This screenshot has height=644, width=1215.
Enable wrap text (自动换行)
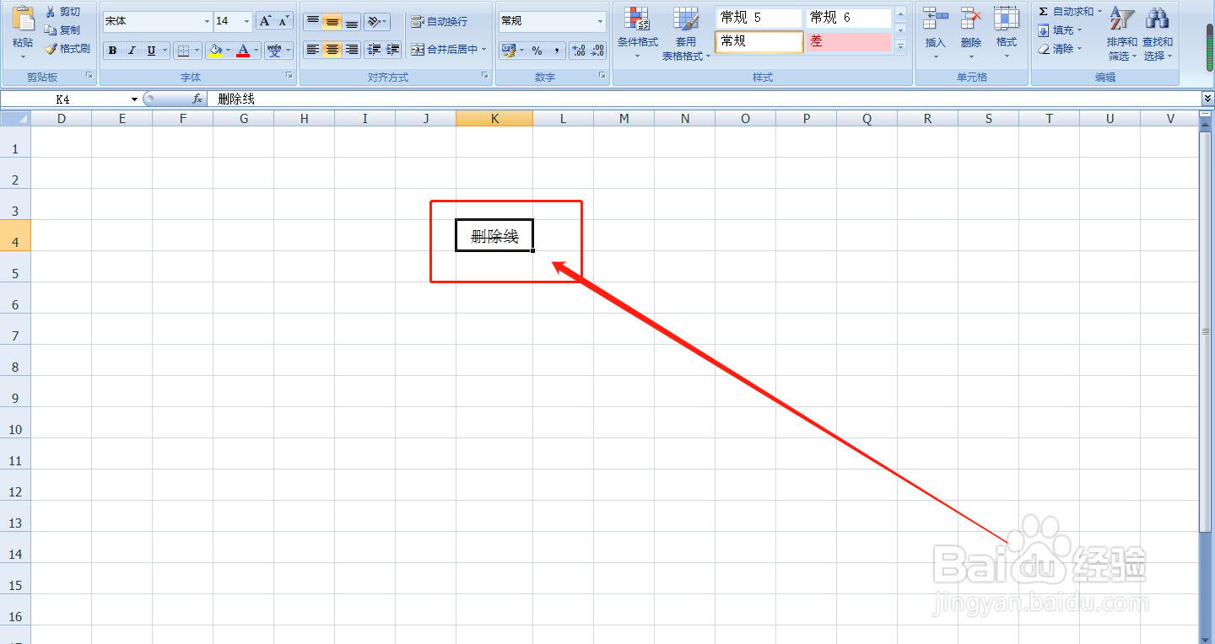[439, 21]
